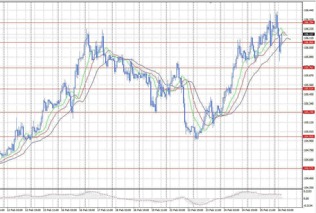Screen dimensions: 316x213
Task: Select the red level label 106.294
Action: click(309, 22)
